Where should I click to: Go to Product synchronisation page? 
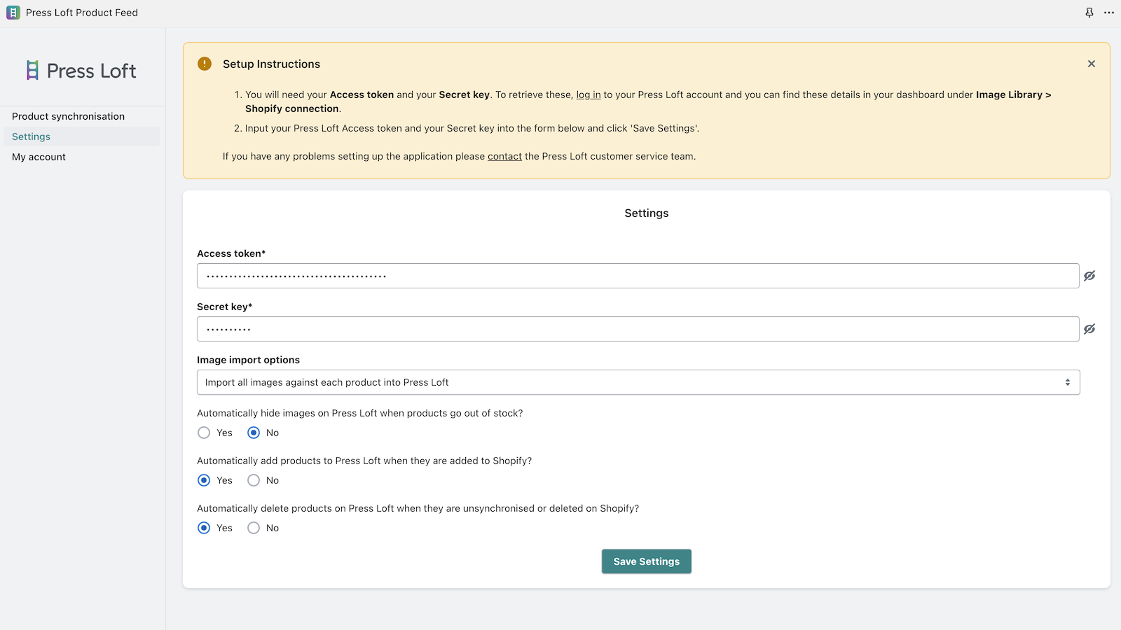coord(69,116)
